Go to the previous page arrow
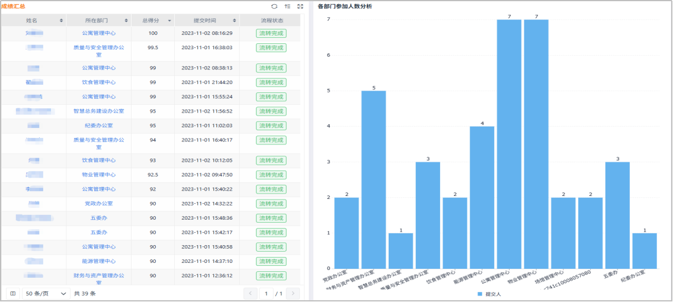The image size is (673, 302). [250, 293]
